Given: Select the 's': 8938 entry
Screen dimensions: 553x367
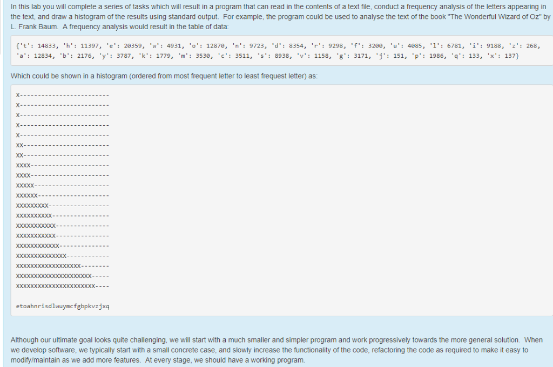Looking at the screenshot, I should (273, 56).
